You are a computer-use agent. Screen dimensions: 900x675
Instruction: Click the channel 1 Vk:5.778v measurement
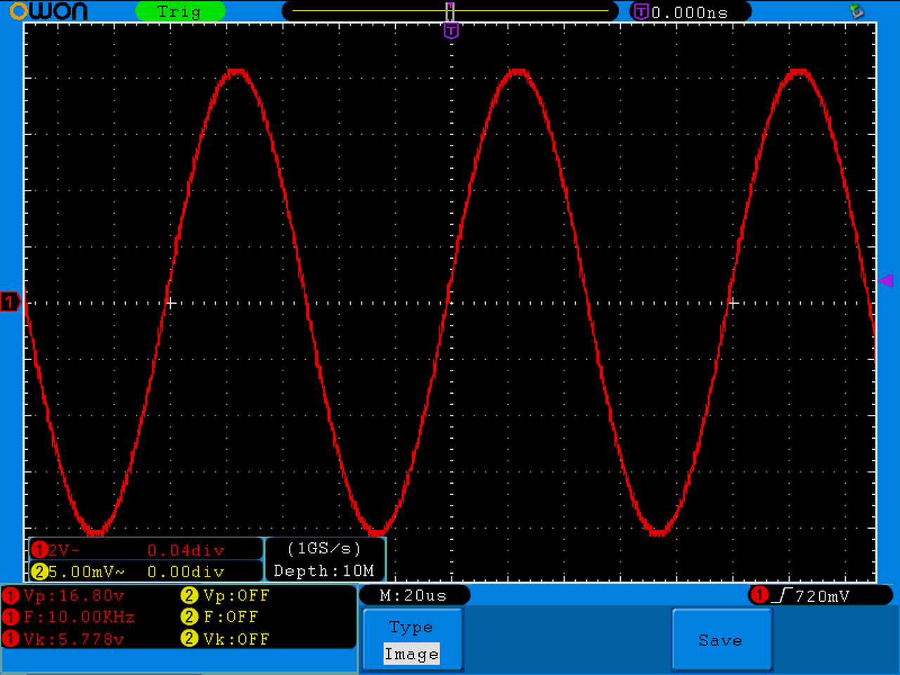point(74,639)
